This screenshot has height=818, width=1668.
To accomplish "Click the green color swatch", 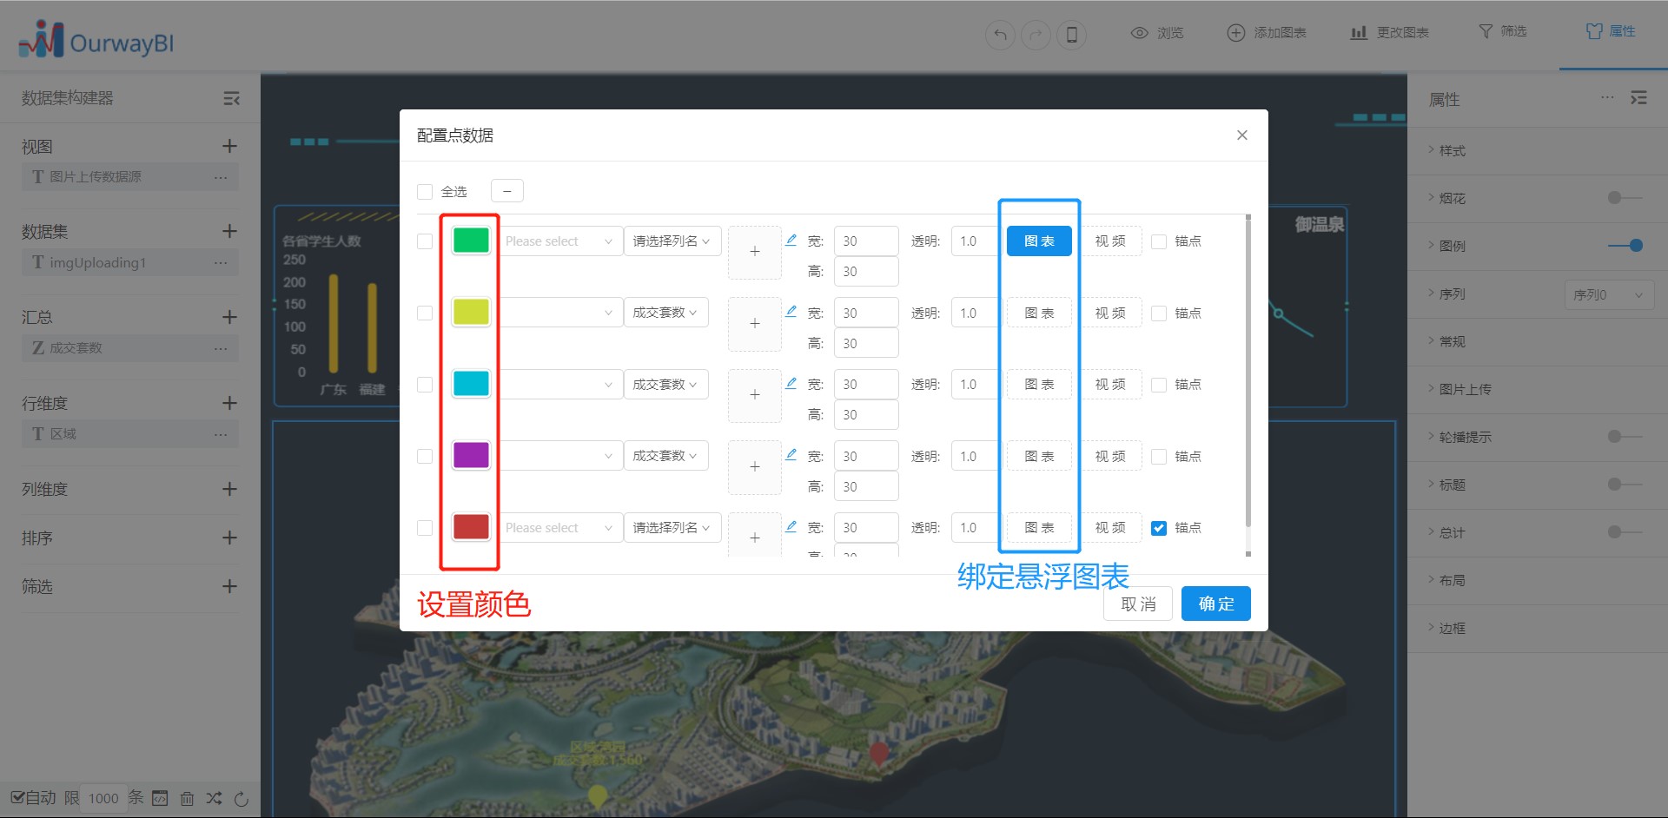I will point(471,241).
